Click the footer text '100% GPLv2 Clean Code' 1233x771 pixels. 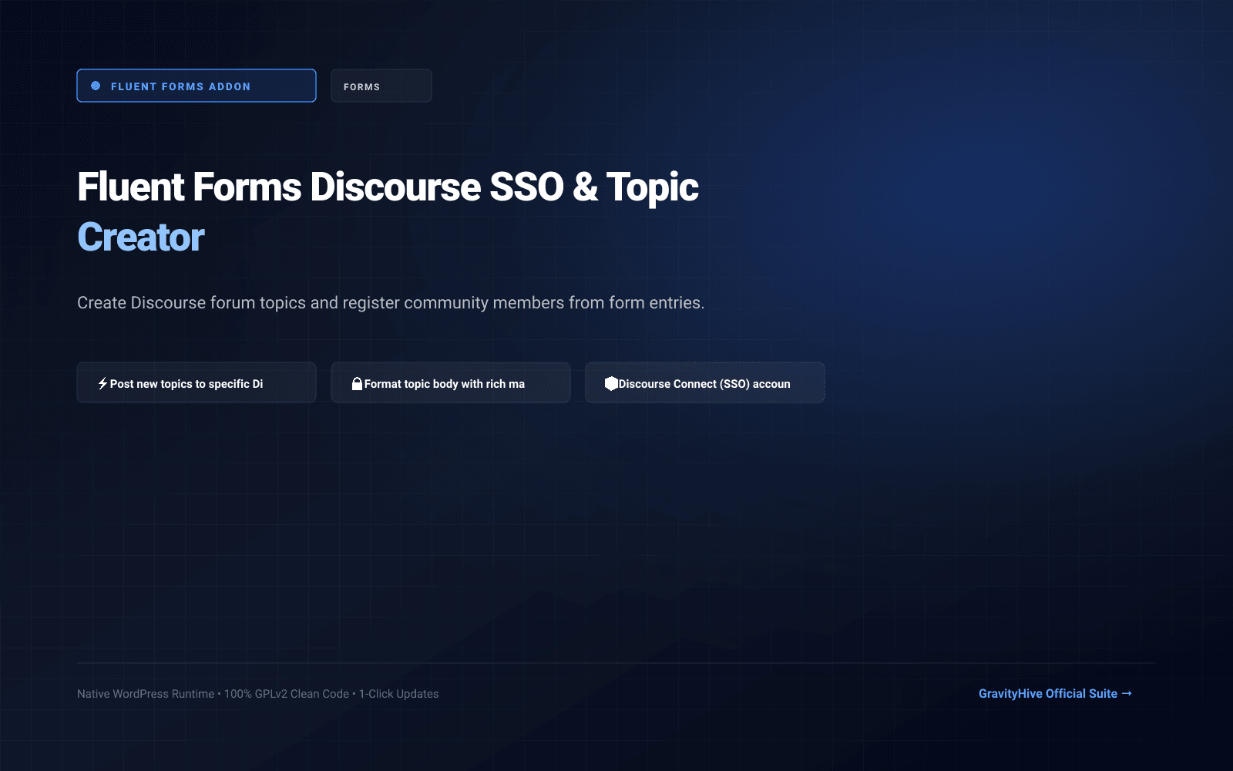pos(287,694)
